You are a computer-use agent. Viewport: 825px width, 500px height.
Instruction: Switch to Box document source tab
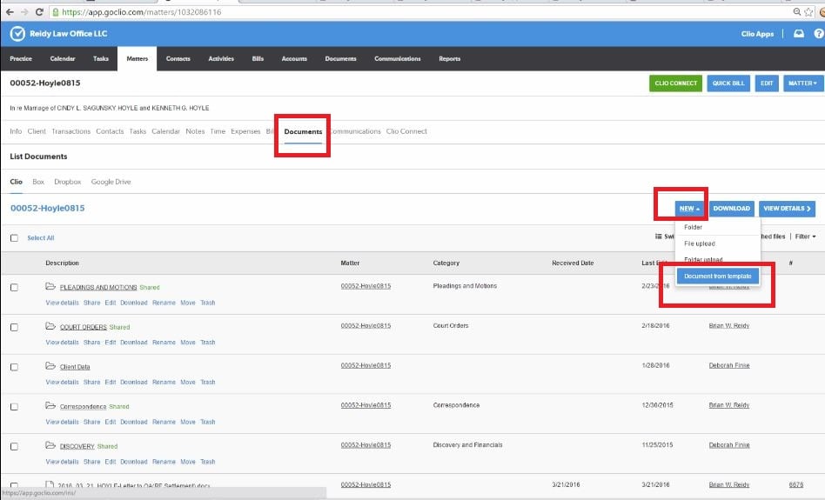pyautogui.click(x=38, y=182)
